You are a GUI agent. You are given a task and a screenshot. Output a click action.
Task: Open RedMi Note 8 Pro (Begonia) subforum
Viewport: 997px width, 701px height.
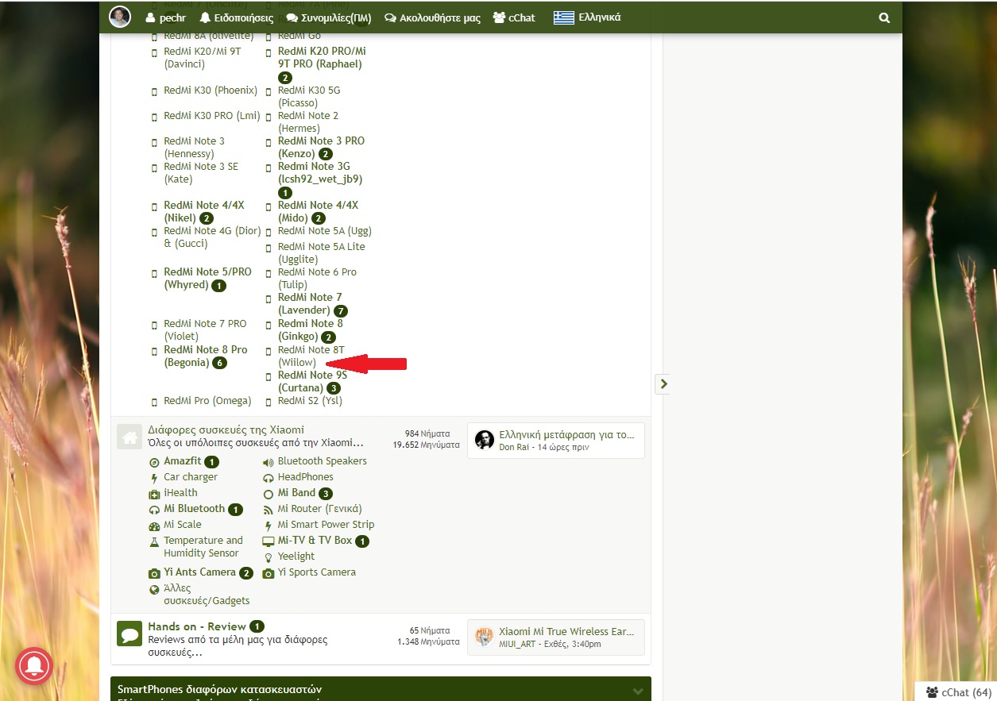click(205, 356)
